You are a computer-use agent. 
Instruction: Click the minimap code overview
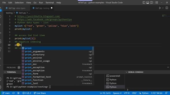[165, 16]
